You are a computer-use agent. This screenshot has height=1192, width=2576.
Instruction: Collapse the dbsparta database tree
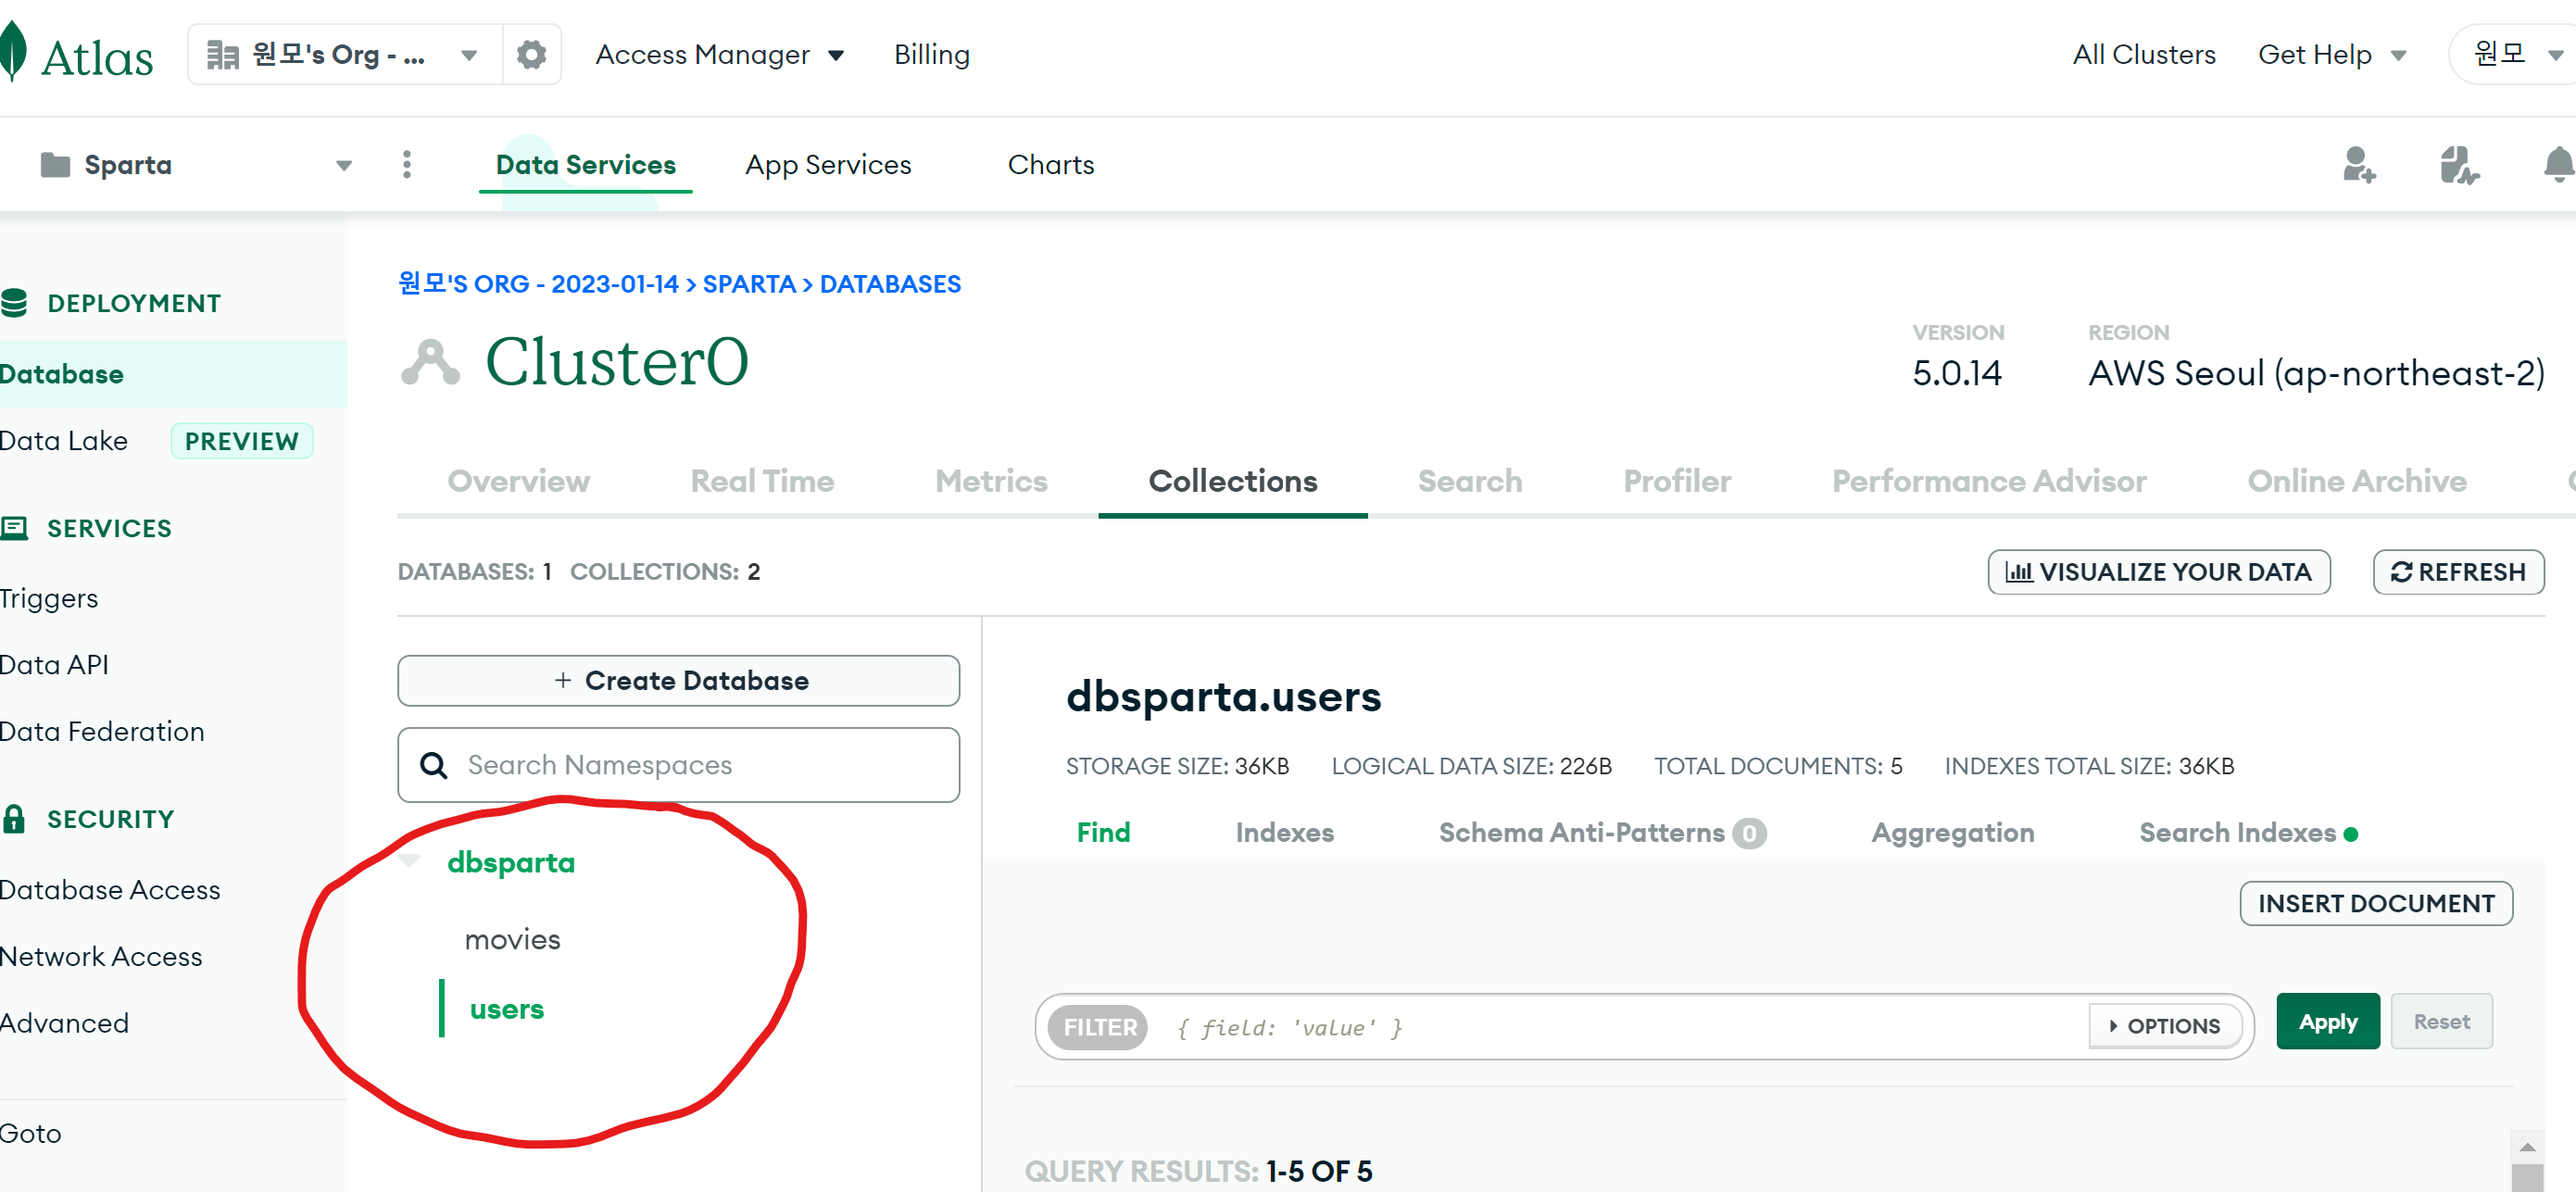tap(409, 862)
